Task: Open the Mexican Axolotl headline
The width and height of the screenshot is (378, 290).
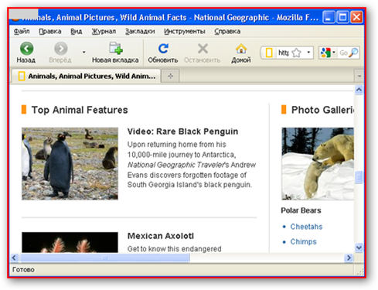Action: pyautogui.click(x=161, y=236)
